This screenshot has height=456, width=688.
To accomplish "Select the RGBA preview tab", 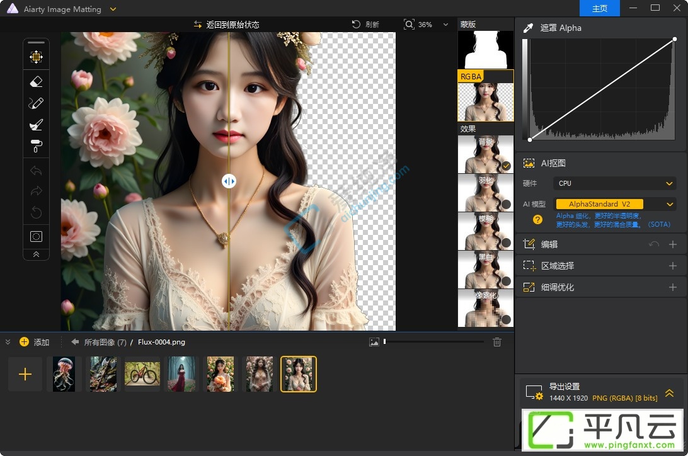I will (485, 96).
